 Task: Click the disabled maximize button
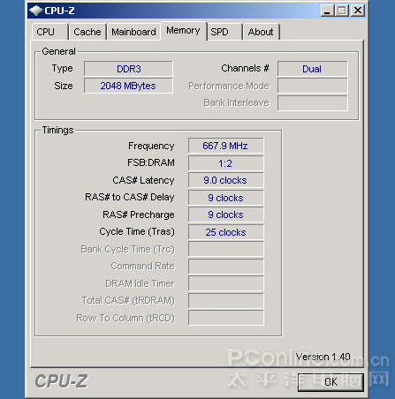coord(342,11)
